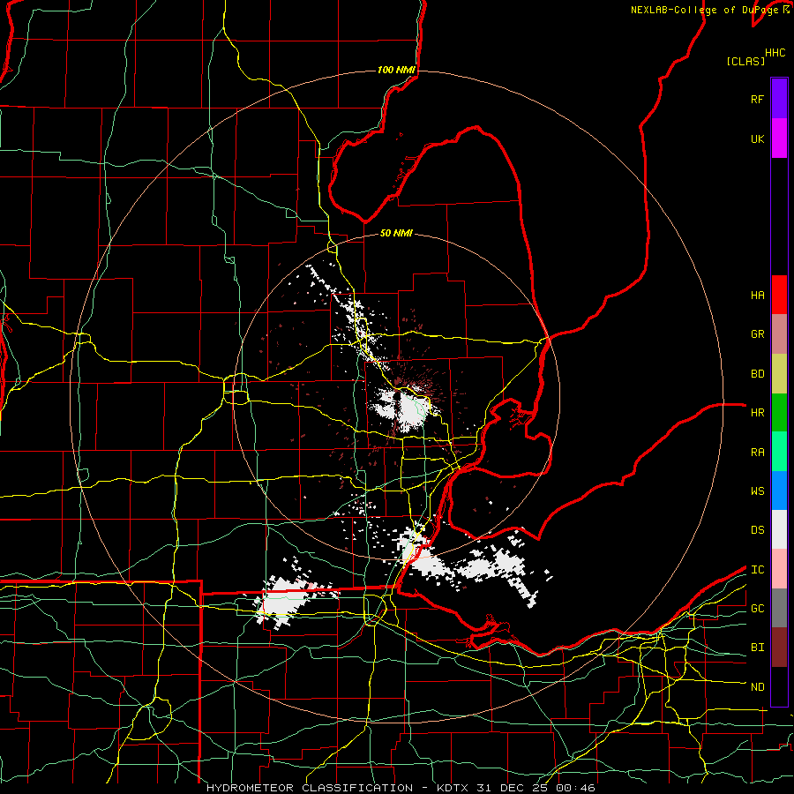Click the HA legend label
This screenshot has width=794, height=794.
pyautogui.click(x=757, y=296)
